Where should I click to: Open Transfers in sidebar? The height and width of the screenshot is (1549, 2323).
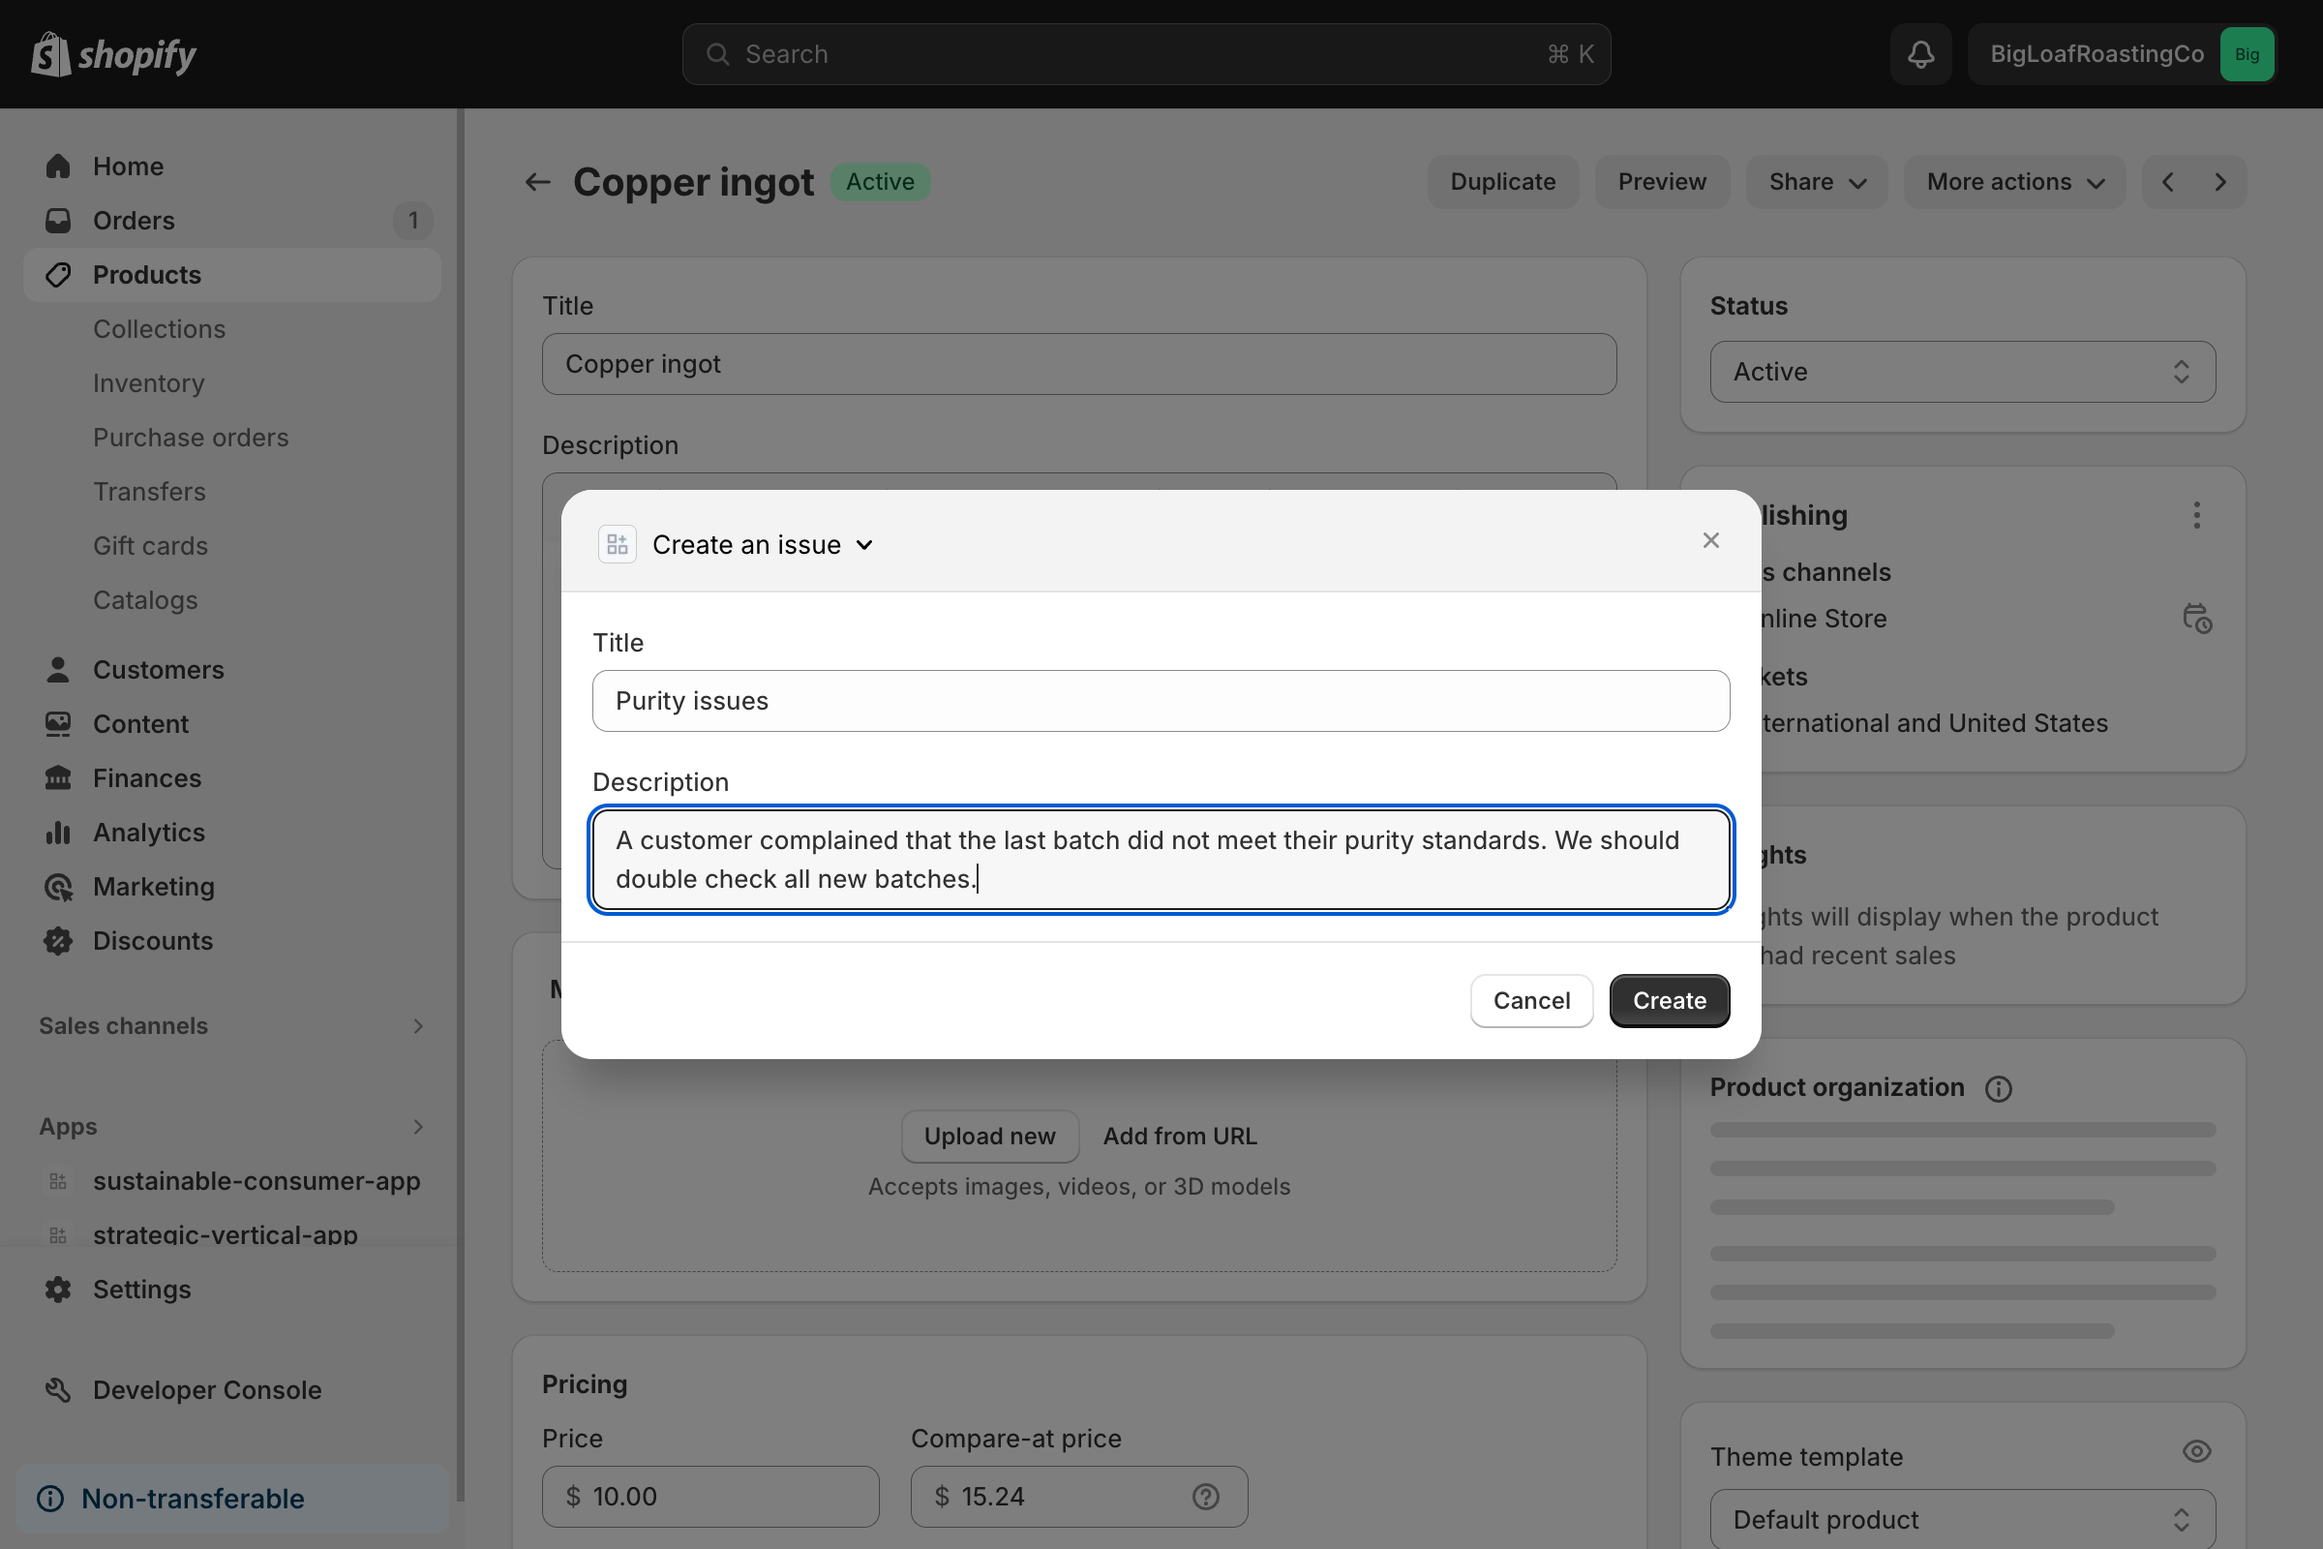pos(149,492)
